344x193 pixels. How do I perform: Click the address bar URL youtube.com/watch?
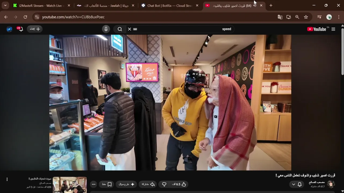point(73,17)
